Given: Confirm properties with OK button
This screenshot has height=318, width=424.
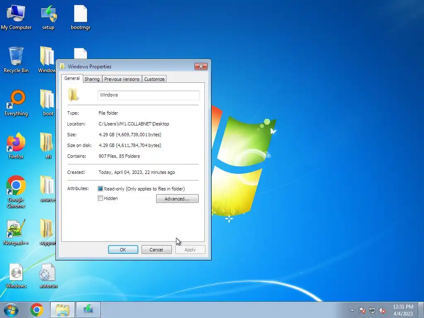Looking at the screenshot, I should pyautogui.click(x=123, y=250).
